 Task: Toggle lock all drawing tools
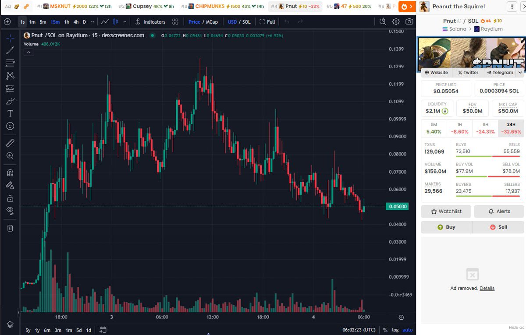(x=10, y=198)
